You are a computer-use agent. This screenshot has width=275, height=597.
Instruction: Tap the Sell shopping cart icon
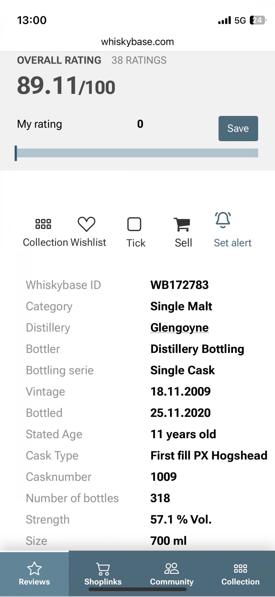182,224
